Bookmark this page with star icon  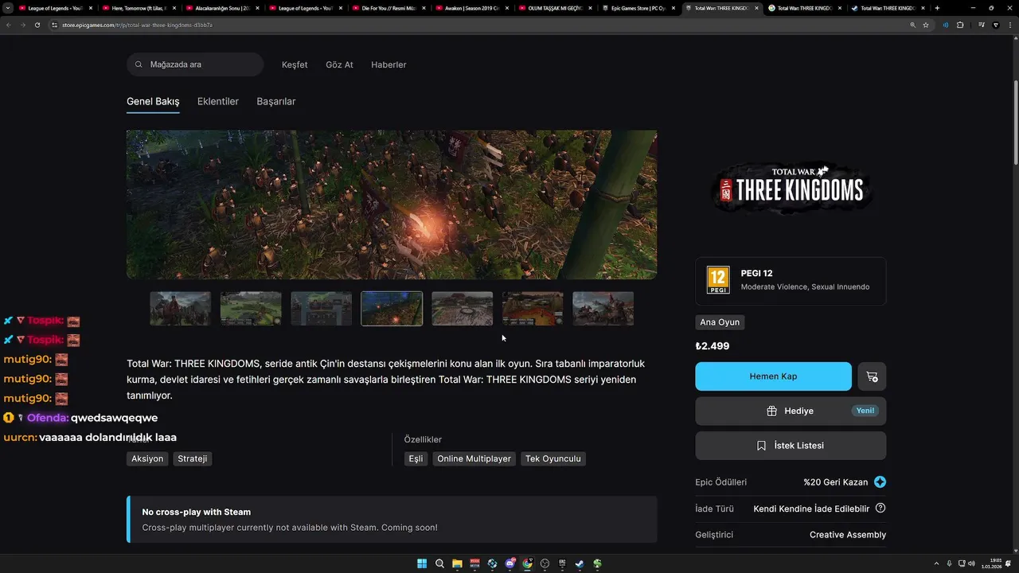(x=926, y=25)
